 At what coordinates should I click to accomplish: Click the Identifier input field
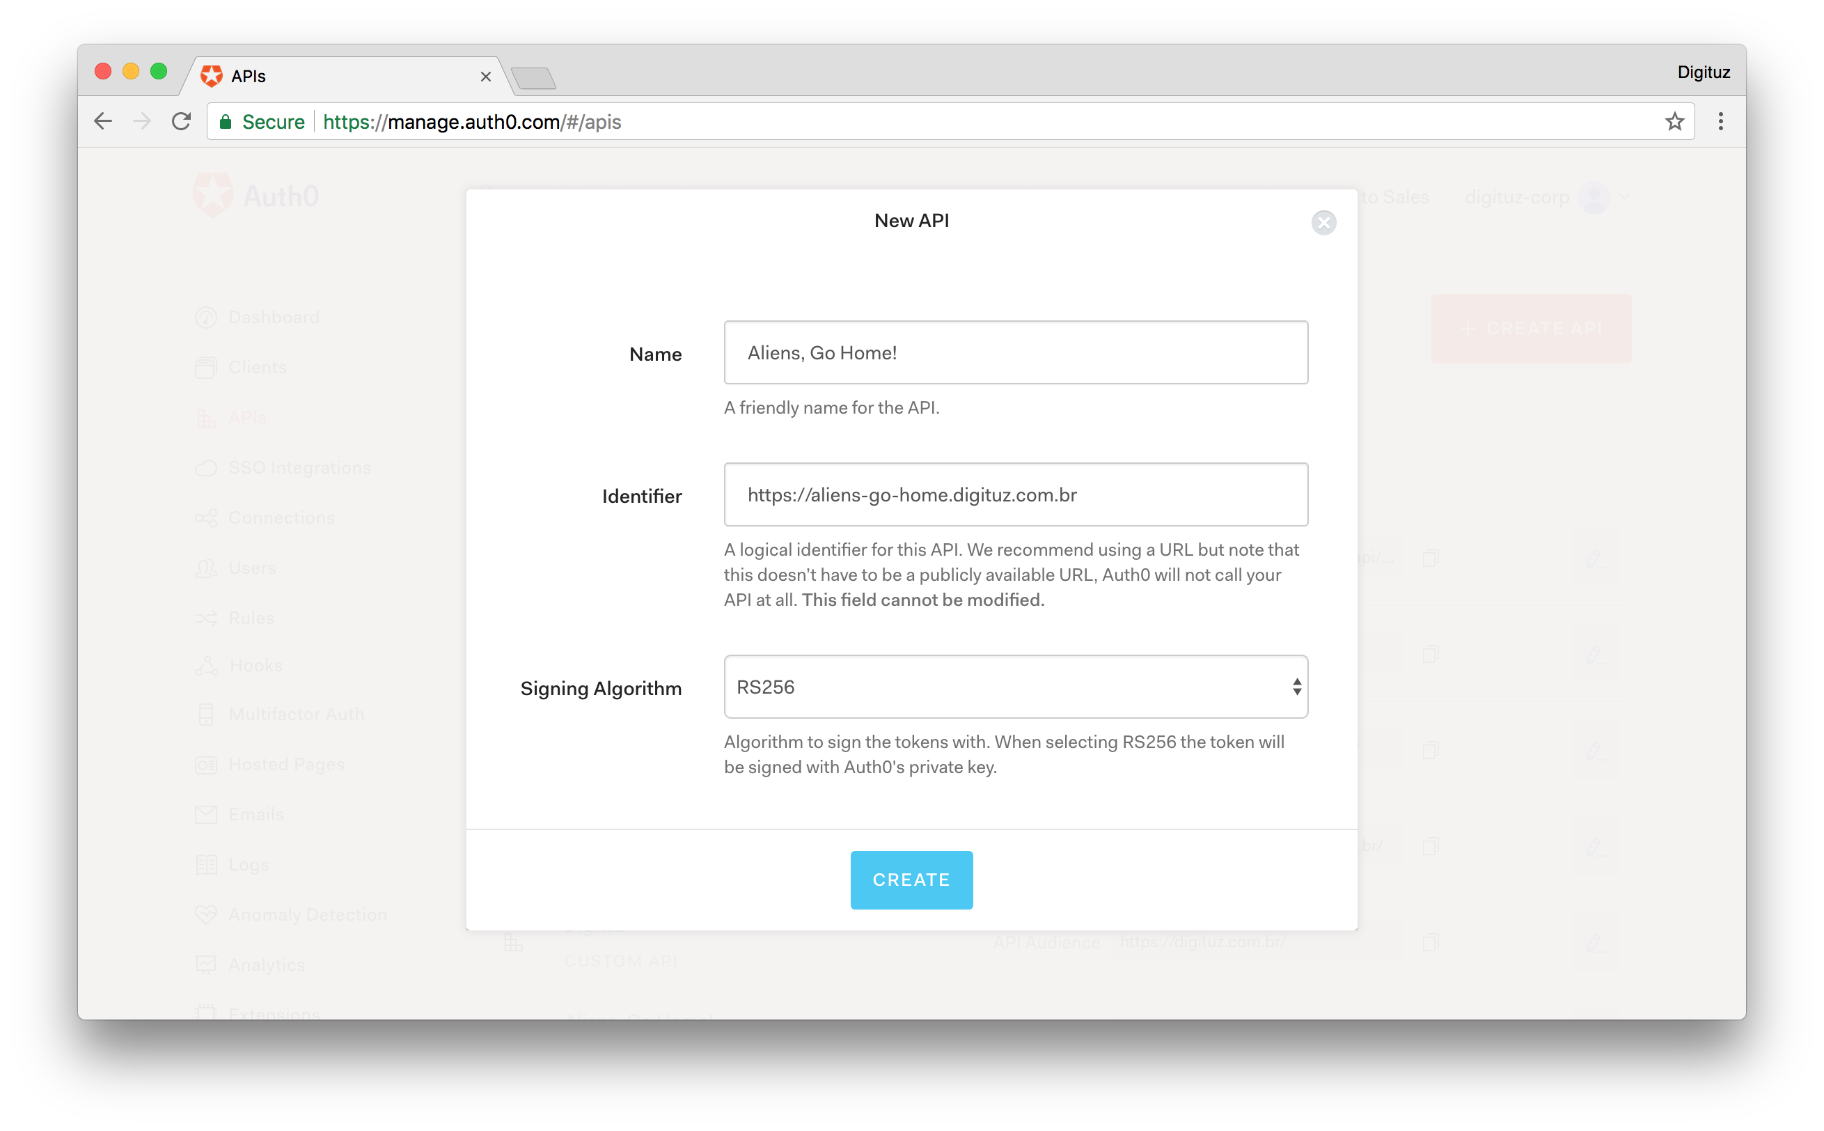tap(1015, 494)
